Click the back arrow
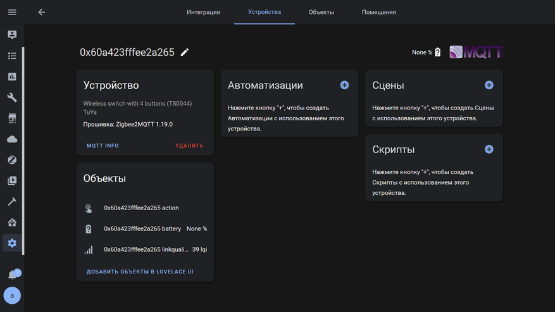Screen dimensions: 555x312 (42, 12)
